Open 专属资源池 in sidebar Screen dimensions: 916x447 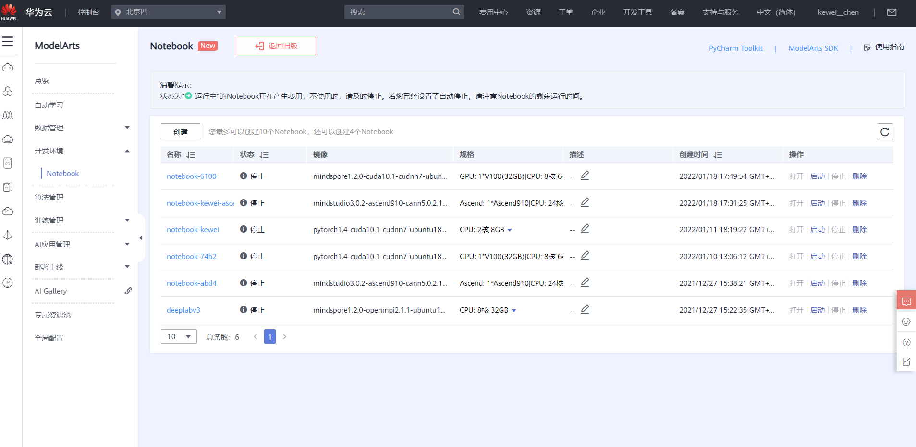click(x=52, y=315)
